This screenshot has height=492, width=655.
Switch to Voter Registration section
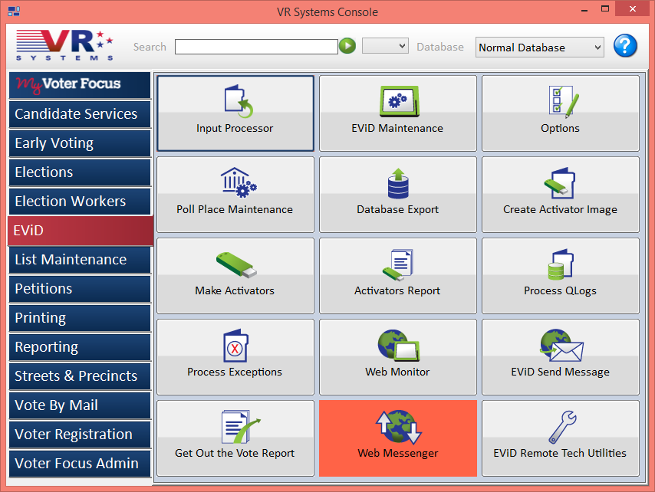80,435
